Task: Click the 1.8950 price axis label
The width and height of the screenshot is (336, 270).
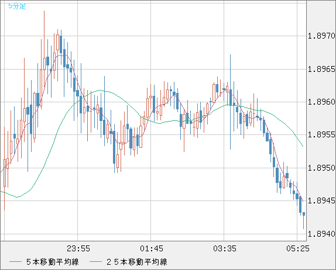Action: 321,168
